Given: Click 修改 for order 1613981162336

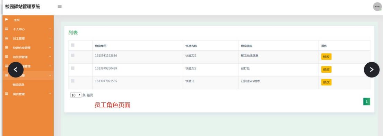Looking at the screenshot, I should 326,57.
